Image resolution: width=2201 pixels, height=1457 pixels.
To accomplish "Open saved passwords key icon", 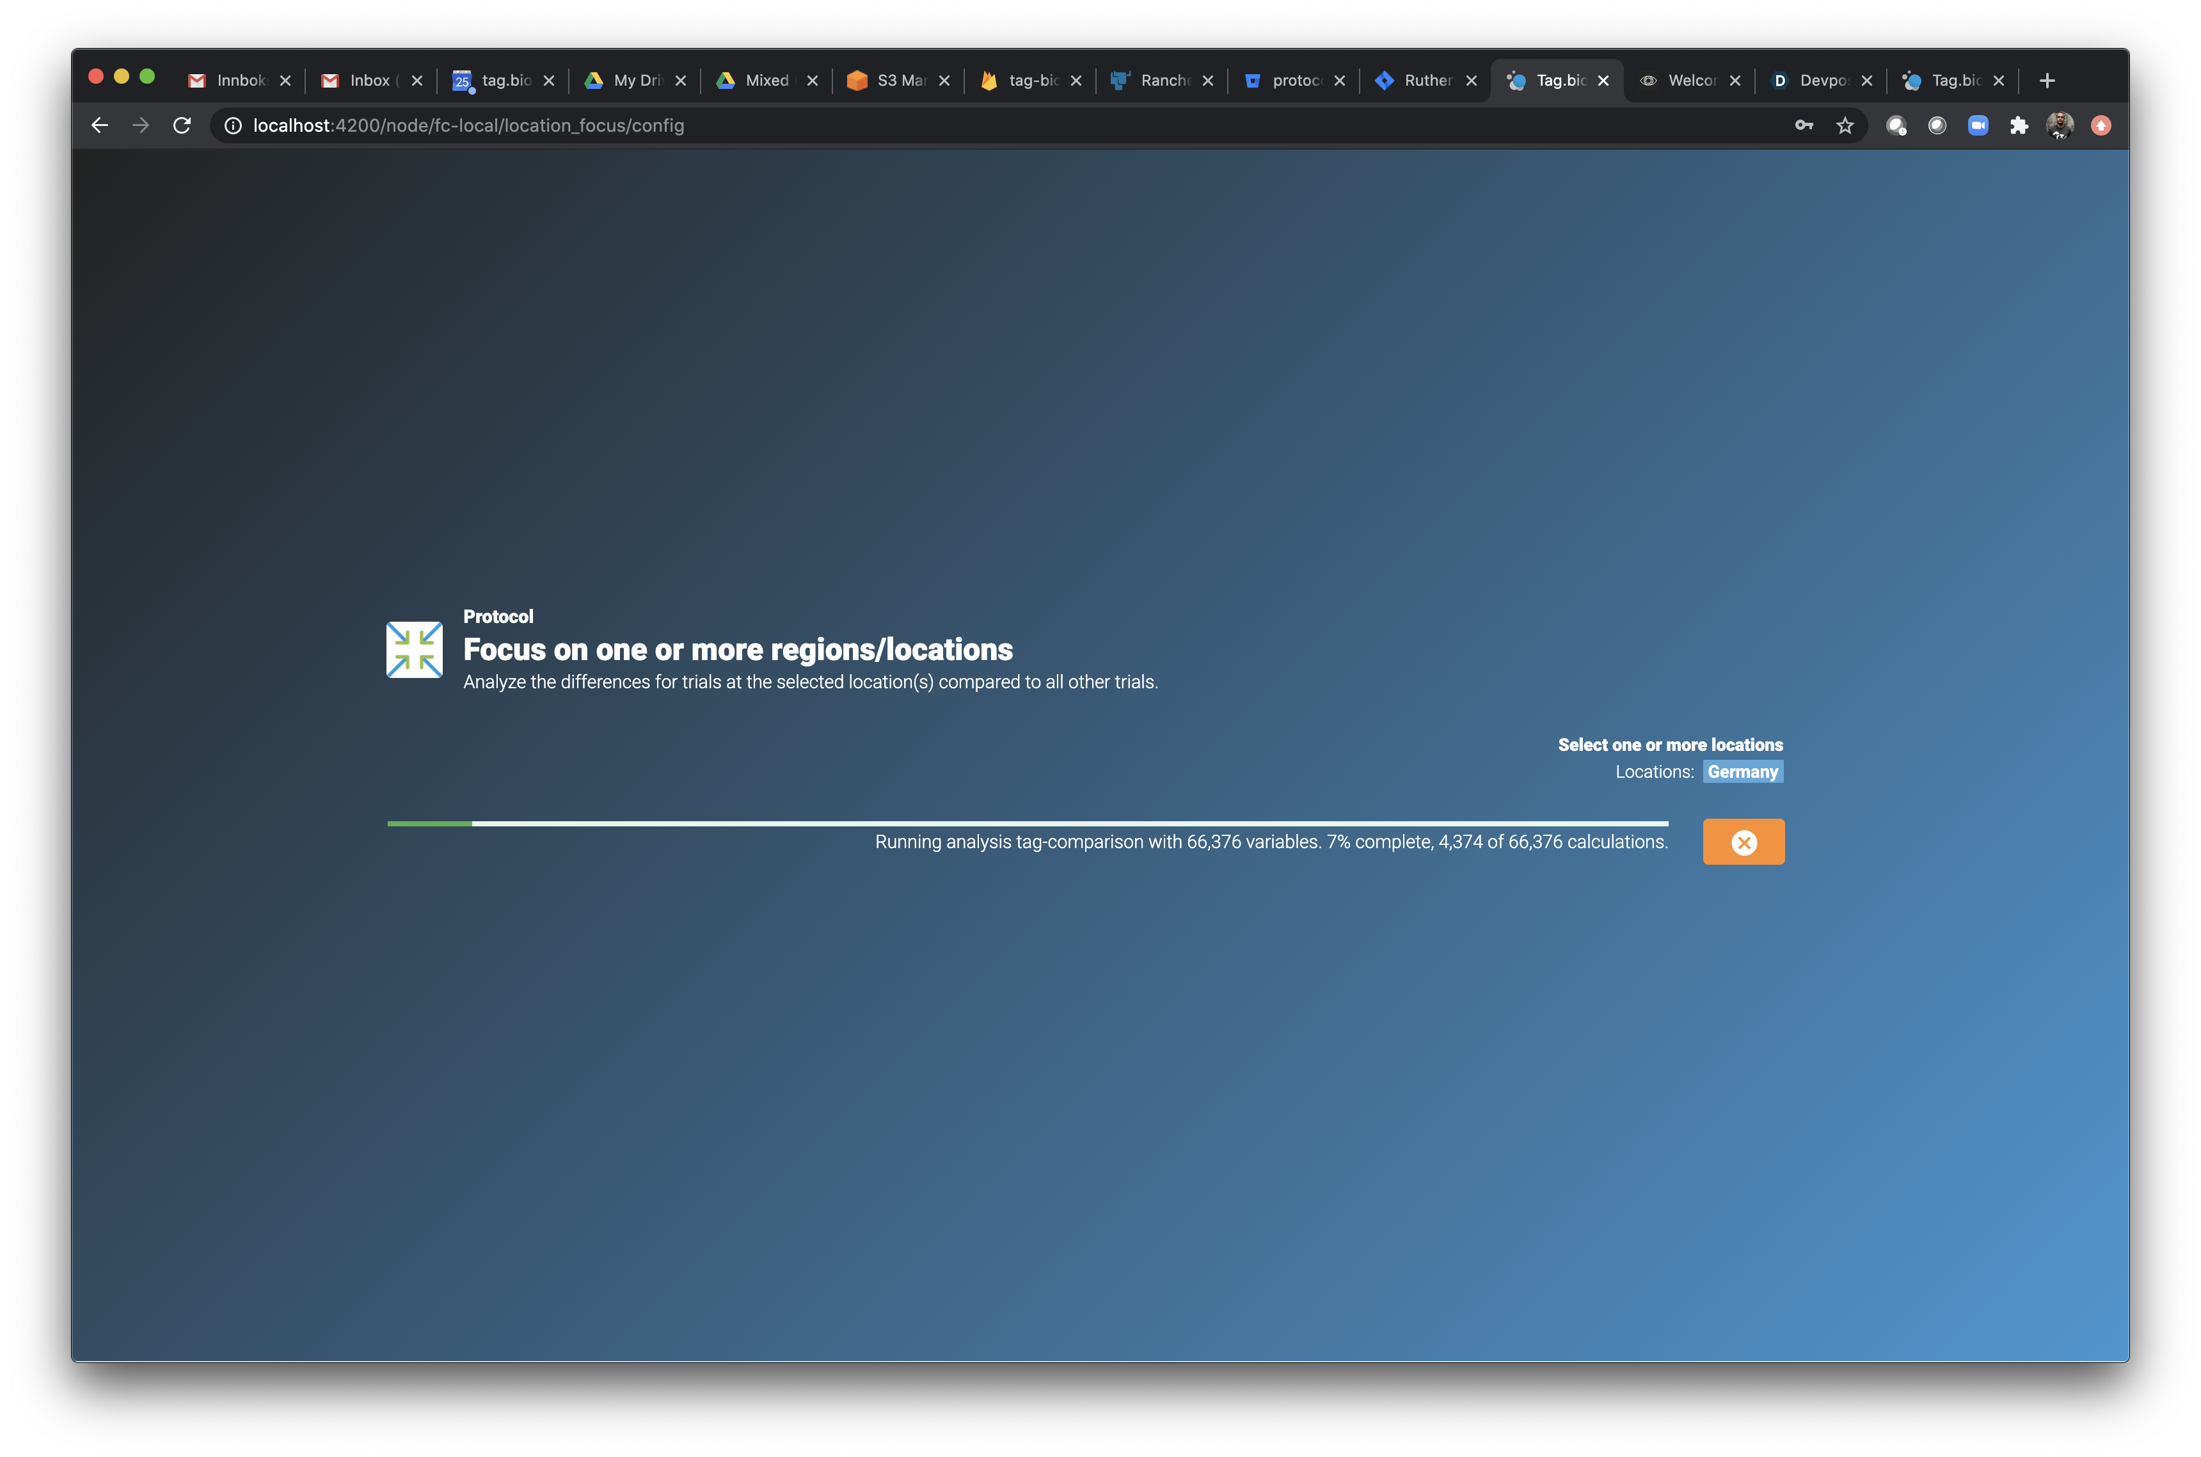I will pos(1804,125).
